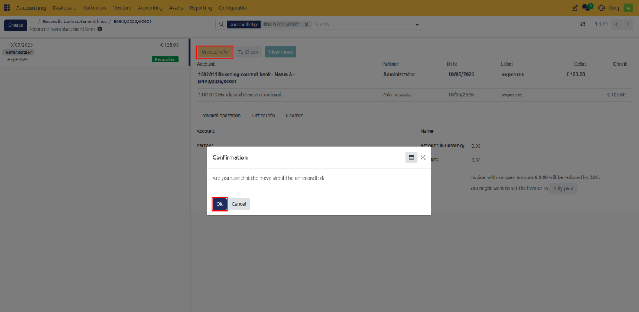Go to next record arrow

627,24
